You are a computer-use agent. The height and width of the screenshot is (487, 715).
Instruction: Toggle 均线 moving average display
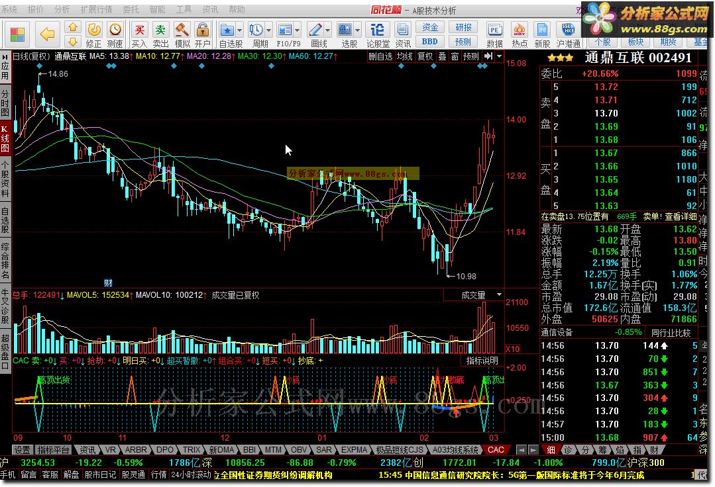coord(404,56)
